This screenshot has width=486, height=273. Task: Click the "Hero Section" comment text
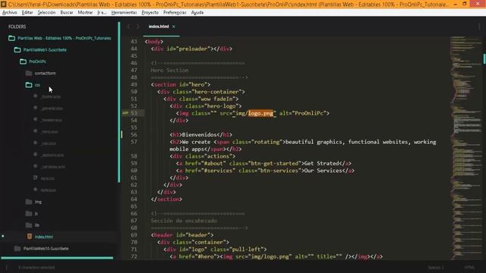[x=169, y=71]
